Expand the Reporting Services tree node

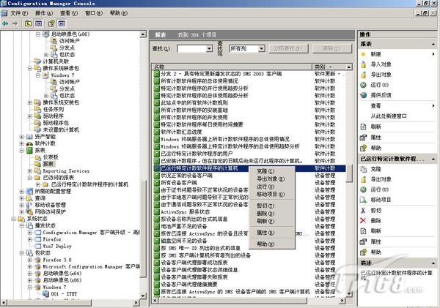[x=30, y=170]
